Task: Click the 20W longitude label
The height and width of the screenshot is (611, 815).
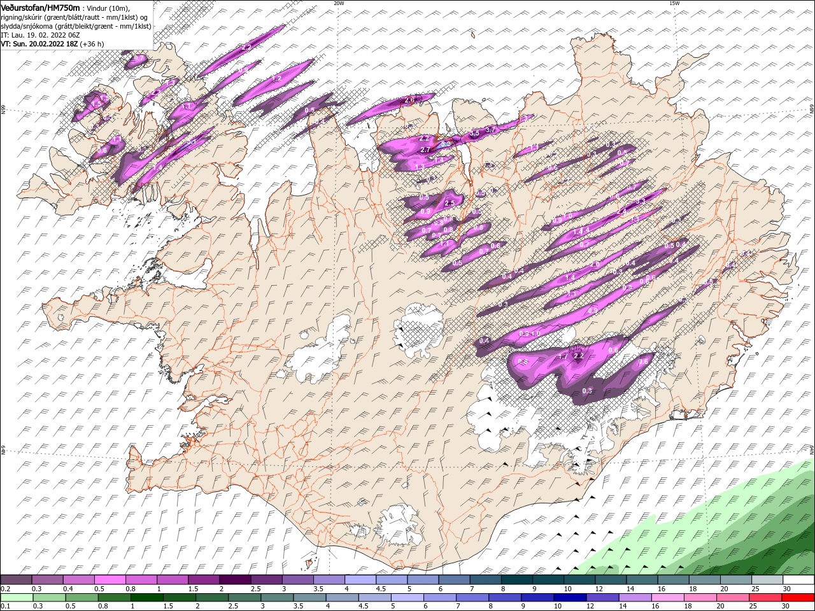Action: coord(339,3)
